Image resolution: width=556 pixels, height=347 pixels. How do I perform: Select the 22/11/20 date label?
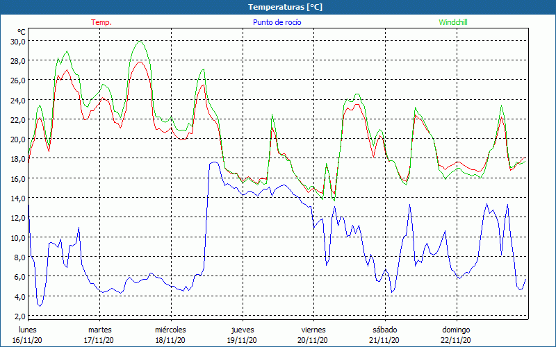pyautogui.click(x=456, y=340)
